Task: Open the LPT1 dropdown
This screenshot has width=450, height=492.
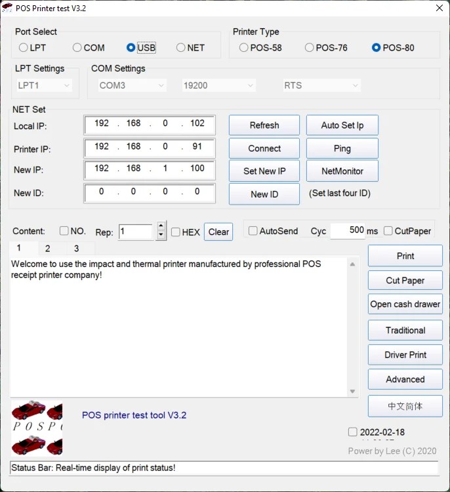Action: (x=44, y=85)
